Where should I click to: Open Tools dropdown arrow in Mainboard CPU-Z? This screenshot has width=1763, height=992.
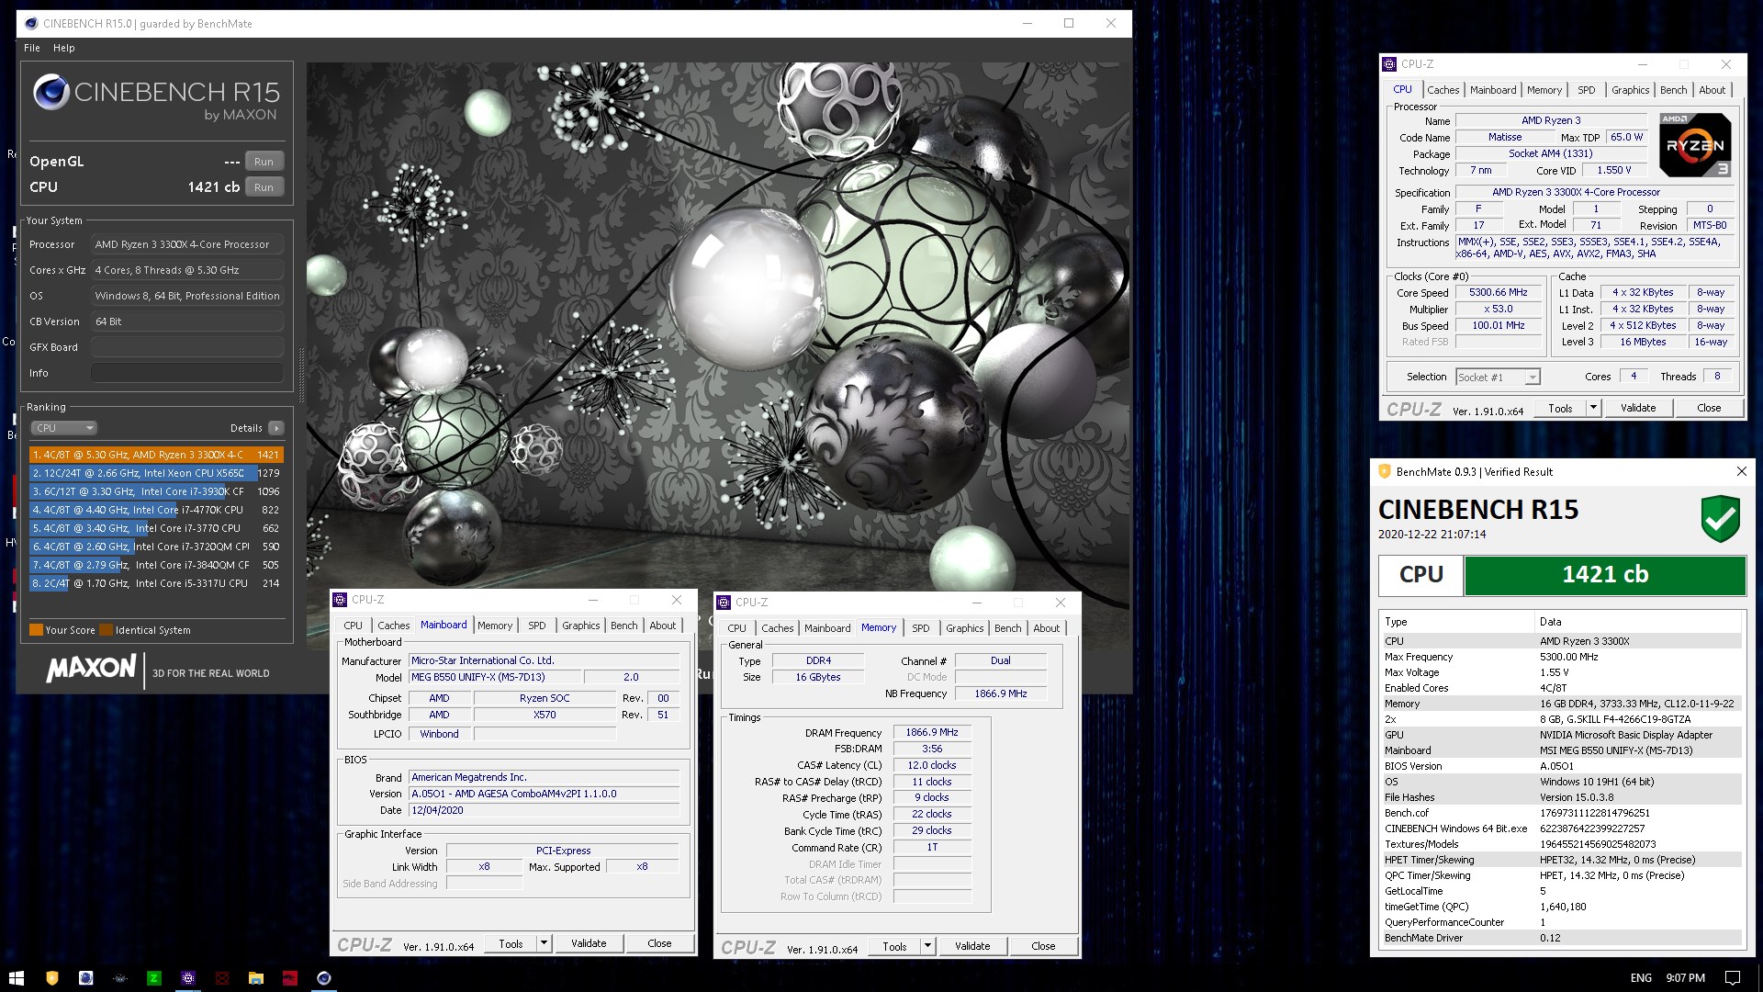[544, 943]
